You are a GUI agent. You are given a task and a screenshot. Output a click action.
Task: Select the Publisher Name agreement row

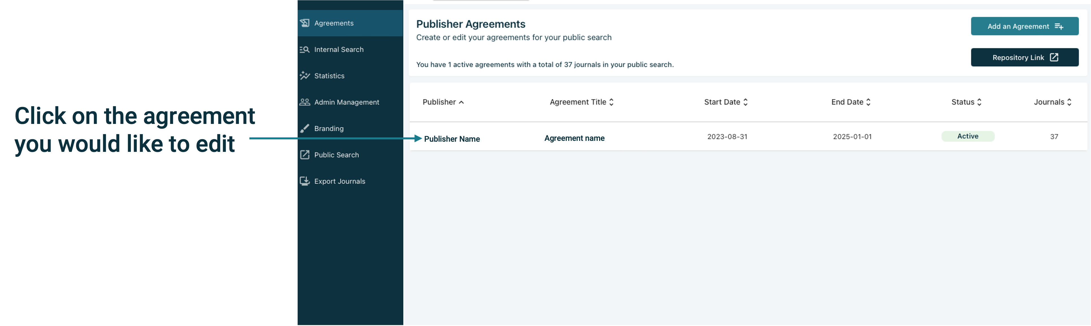coord(452,139)
